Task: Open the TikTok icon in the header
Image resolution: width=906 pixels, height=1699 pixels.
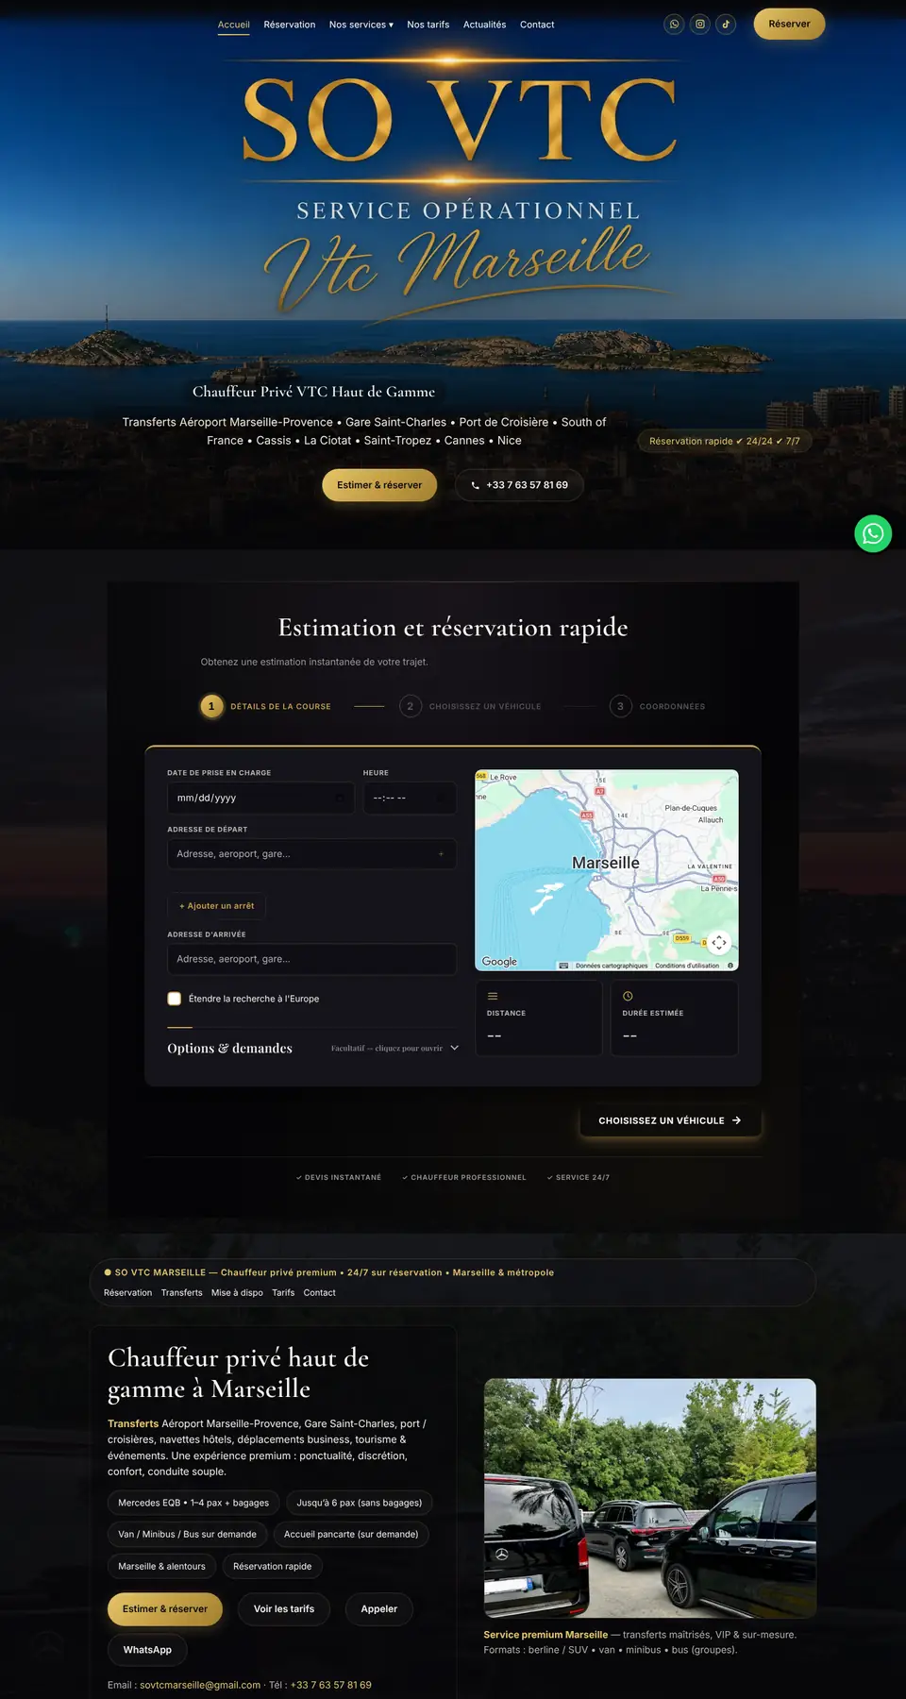Action: coord(726,25)
